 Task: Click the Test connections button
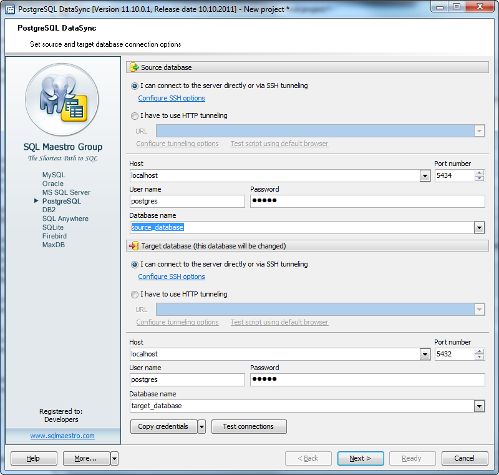tap(248, 427)
